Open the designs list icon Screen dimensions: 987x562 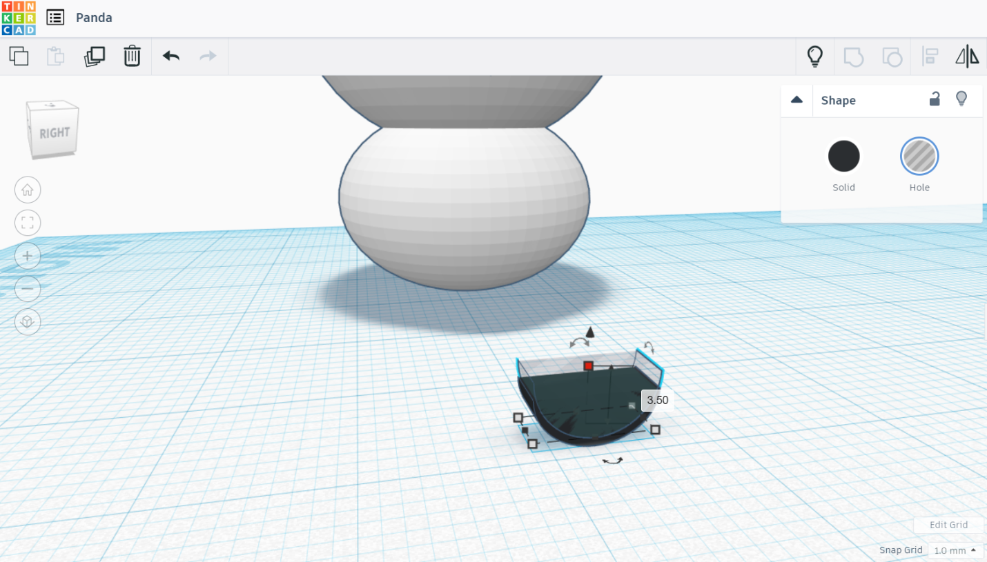(x=55, y=17)
